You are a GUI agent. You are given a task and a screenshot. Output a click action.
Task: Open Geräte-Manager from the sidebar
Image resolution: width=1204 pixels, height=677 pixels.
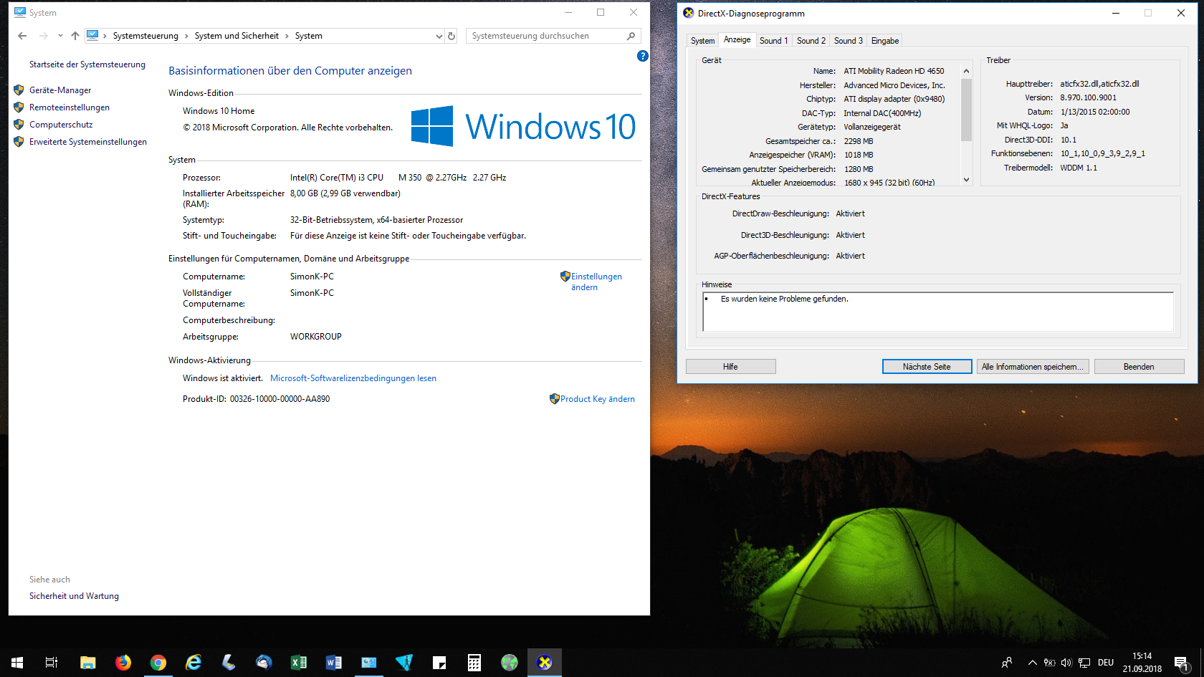[60, 90]
